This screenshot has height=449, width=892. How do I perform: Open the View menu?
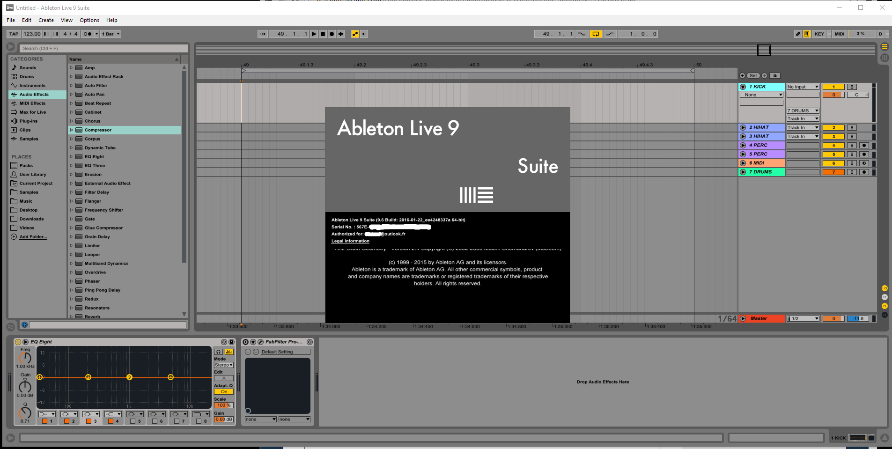(66, 20)
